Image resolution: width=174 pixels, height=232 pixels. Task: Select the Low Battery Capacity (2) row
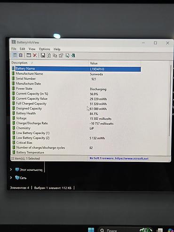[76, 138]
